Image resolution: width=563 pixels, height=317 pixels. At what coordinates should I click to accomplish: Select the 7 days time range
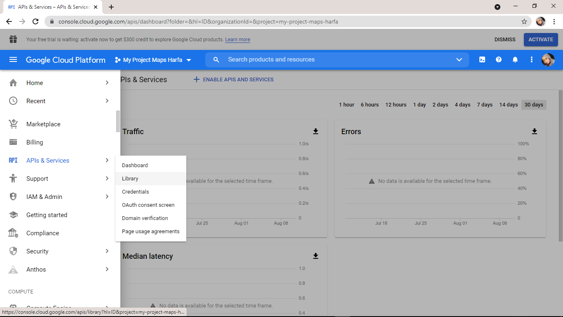(x=485, y=105)
